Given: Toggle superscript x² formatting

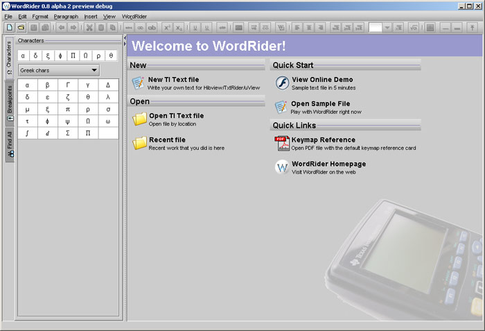Looking at the screenshot, I should pos(168,28).
